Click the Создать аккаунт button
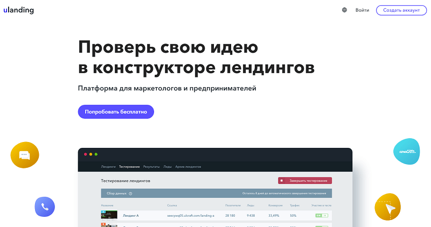 (401, 10)
